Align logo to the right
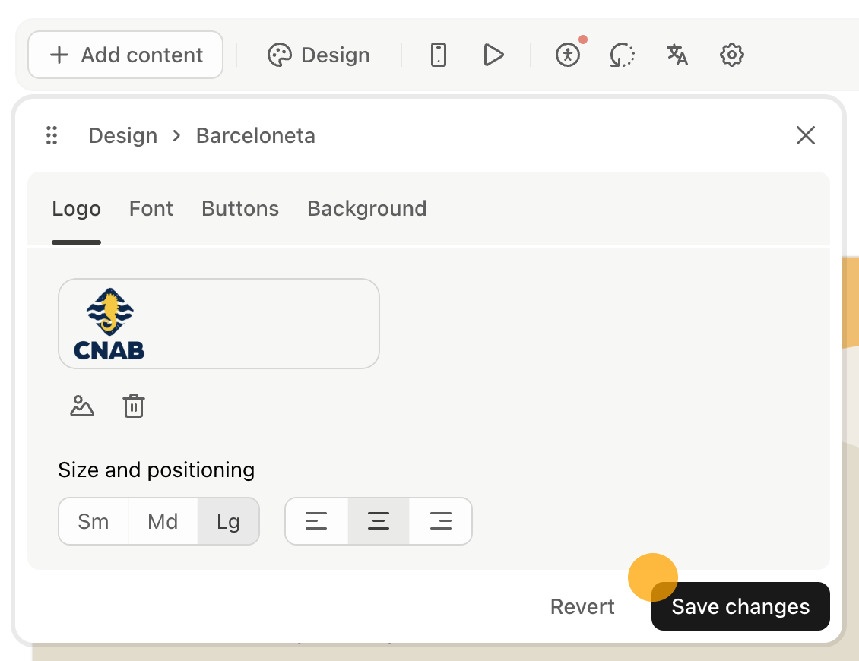 [440, 521]
